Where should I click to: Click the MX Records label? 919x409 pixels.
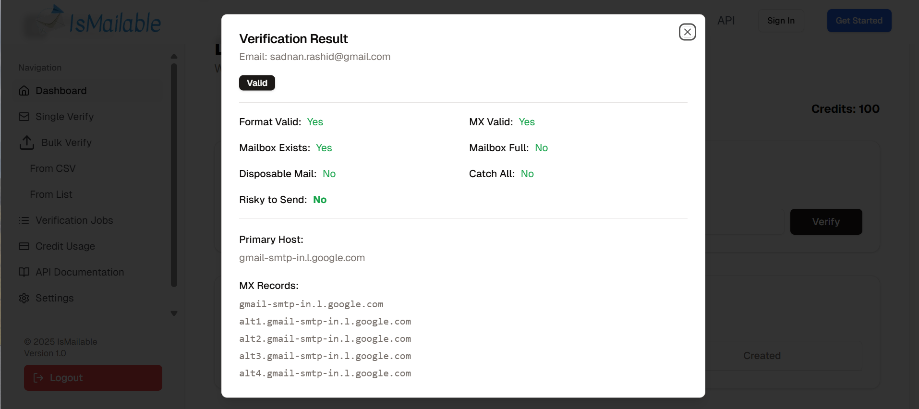(x=269, y=286)
